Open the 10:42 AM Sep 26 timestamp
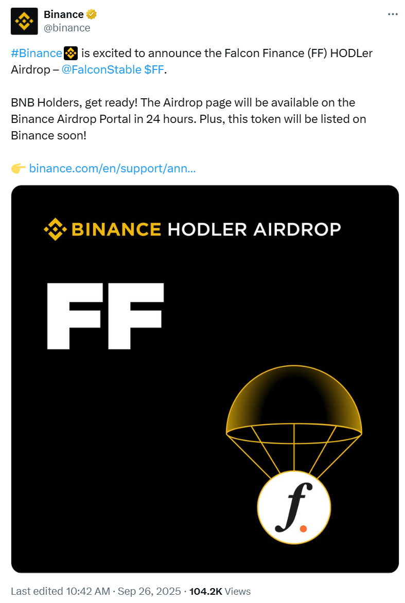405x603 pixels. [x=128, y=592]
